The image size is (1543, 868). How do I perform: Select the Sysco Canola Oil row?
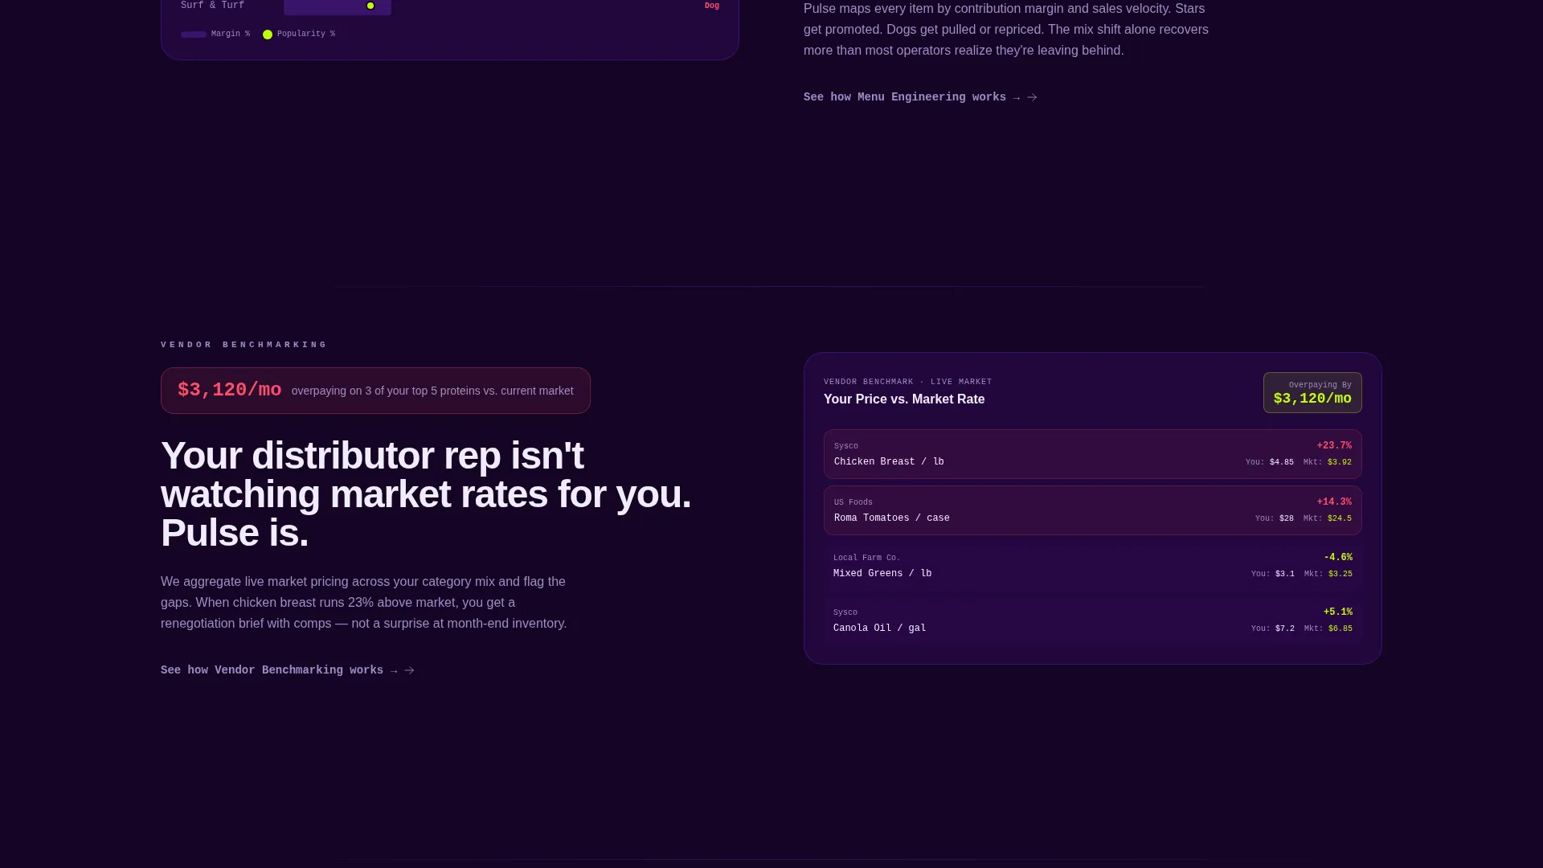(1093, 620)
